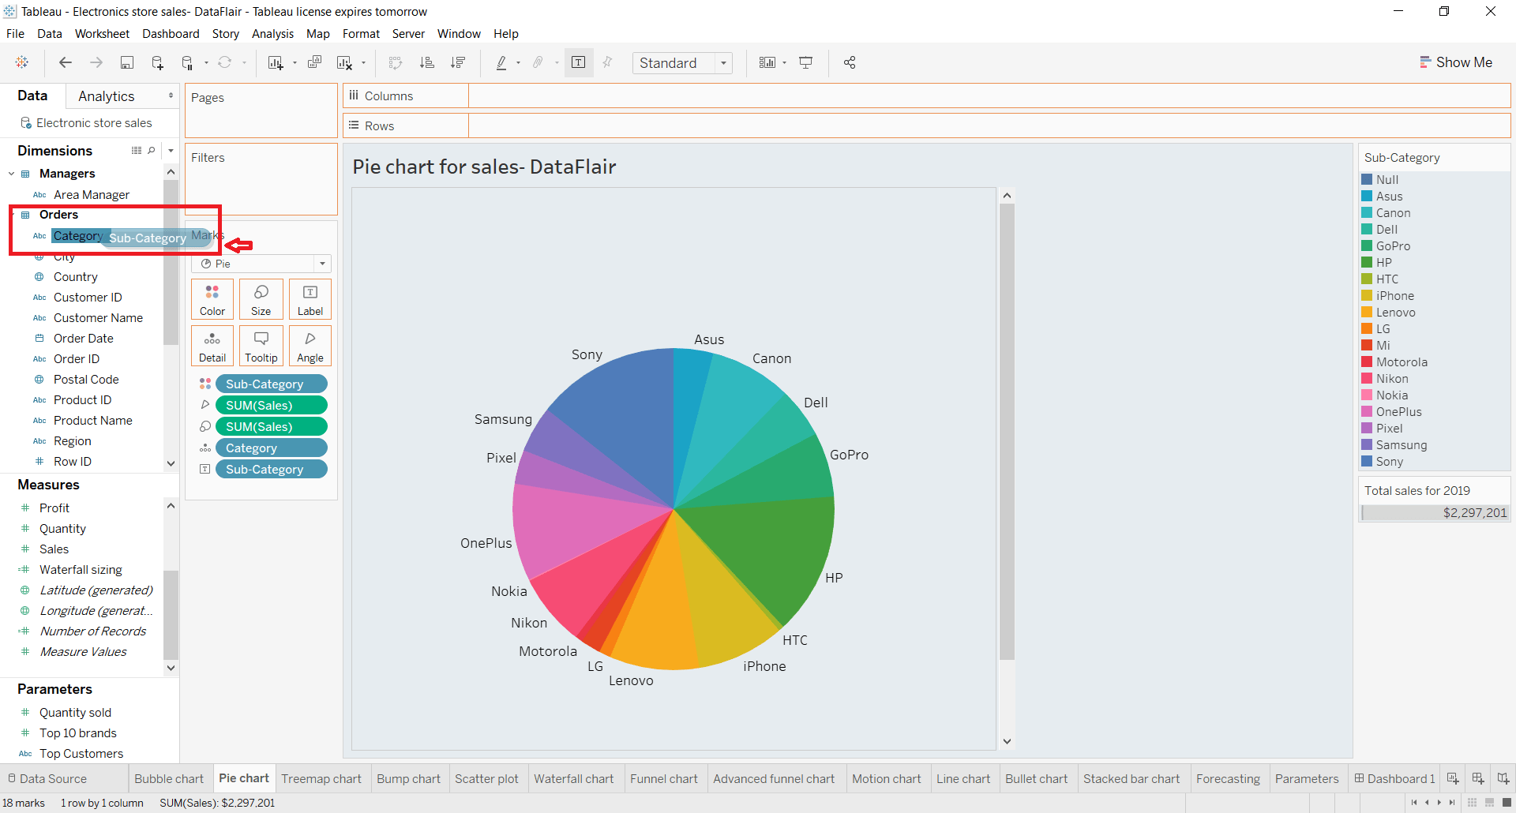Undo the last action
The height and width of the screenshot is (813, 1516).
pyautogui.click(x=66, y=62)
